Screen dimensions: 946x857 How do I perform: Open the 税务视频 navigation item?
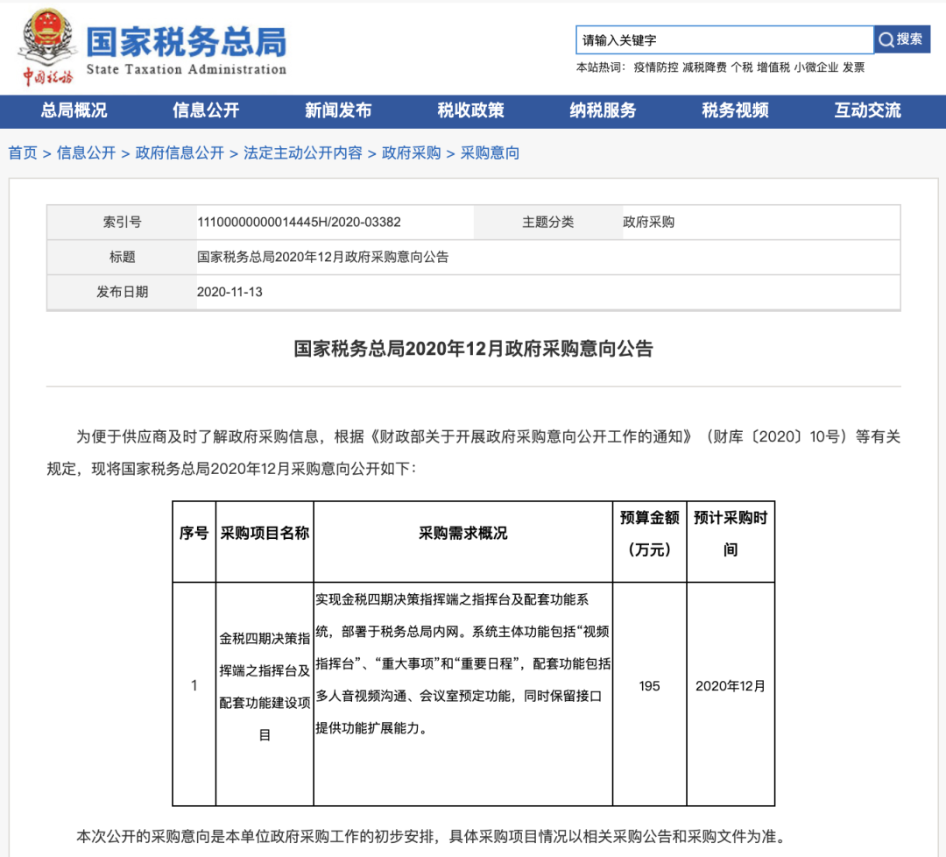click(x=735, y=110)
